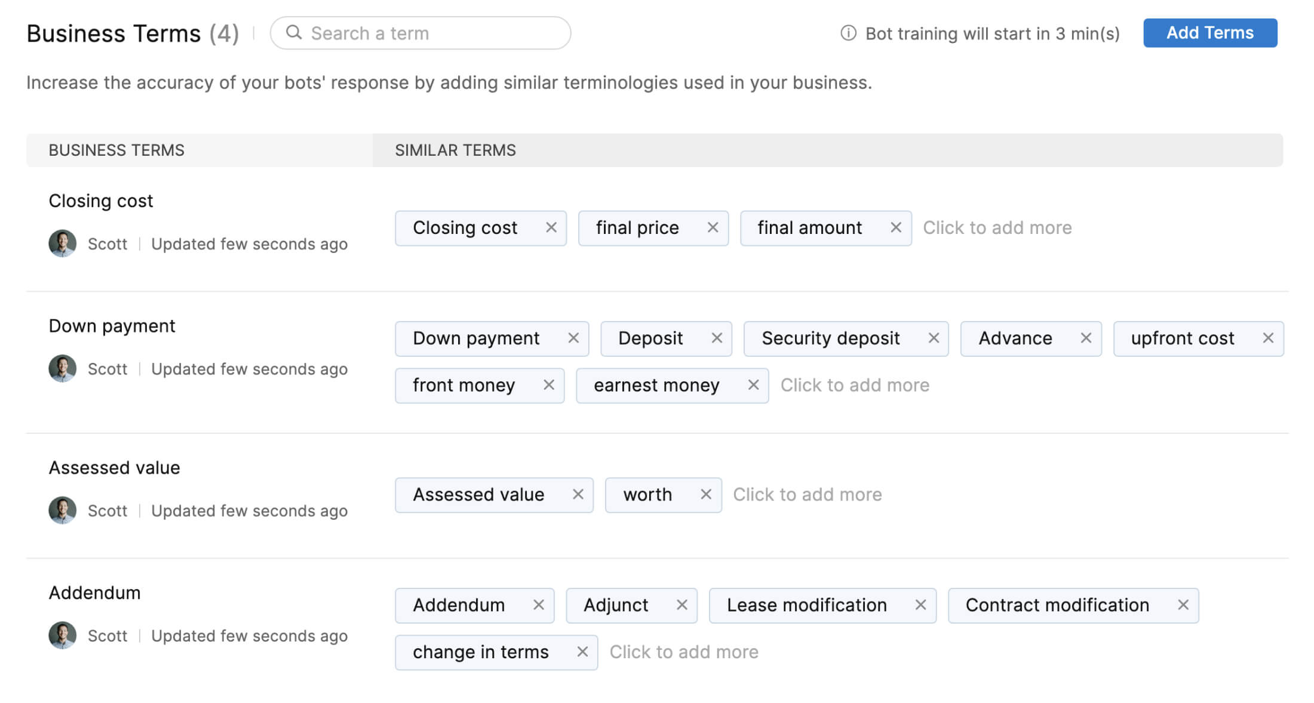Focus the 'Search a term' field

pos(430,33)
